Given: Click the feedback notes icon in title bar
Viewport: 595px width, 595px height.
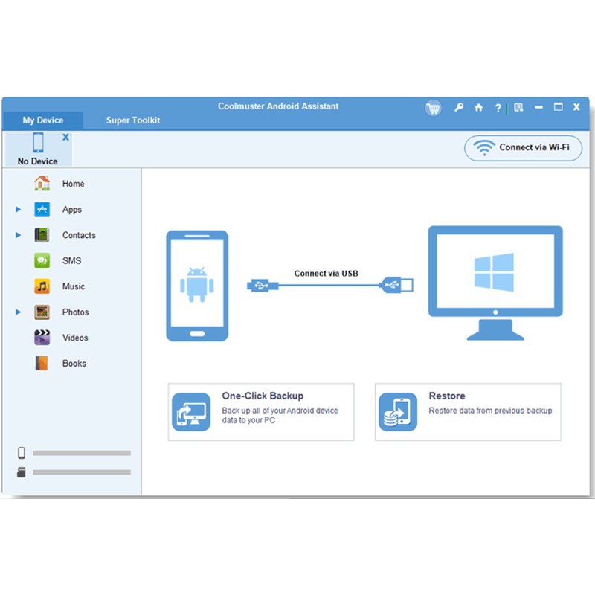Looking at the screenshot, I should [518, 108].
